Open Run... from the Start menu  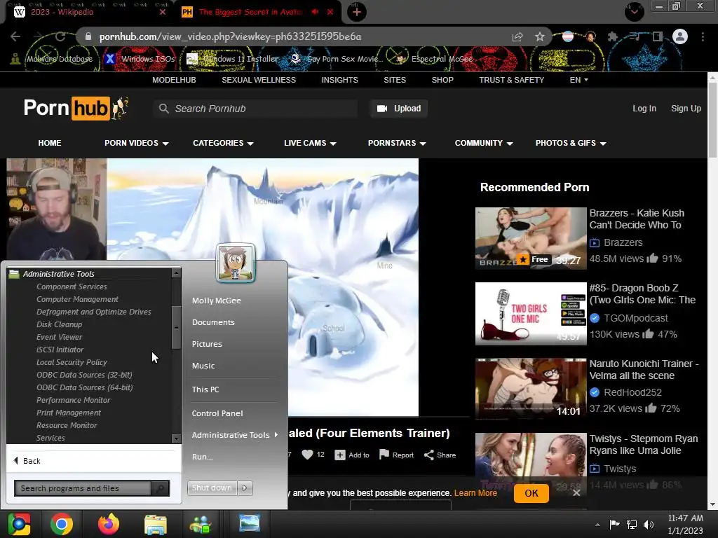(203, 457)
